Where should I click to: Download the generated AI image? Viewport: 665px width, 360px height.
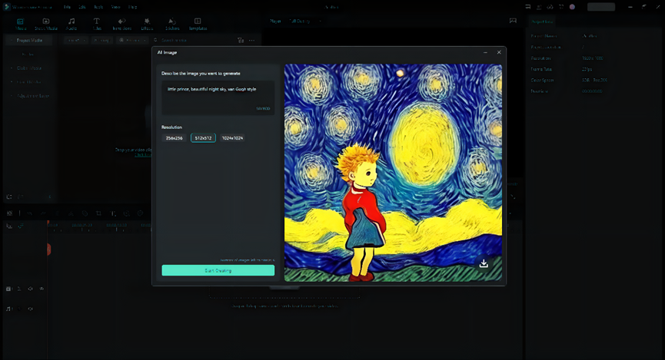point(484,263)
